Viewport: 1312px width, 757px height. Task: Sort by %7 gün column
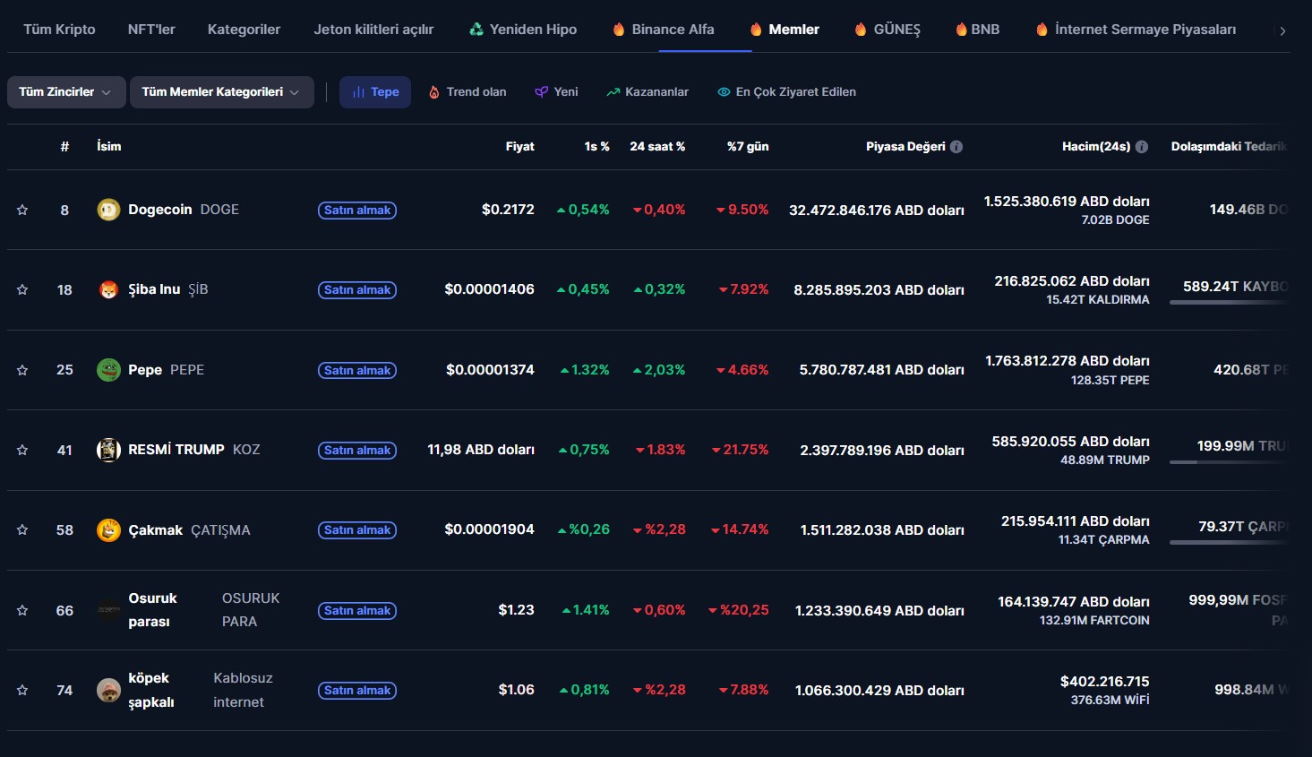(748, 147)
